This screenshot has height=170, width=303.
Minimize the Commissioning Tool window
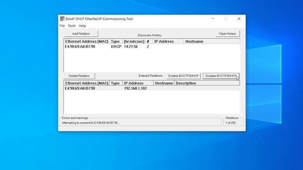(x=213, y=19)
